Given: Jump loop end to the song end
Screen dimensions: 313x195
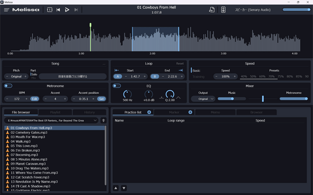Looking at the screenshot, I should tap(181, 70).
